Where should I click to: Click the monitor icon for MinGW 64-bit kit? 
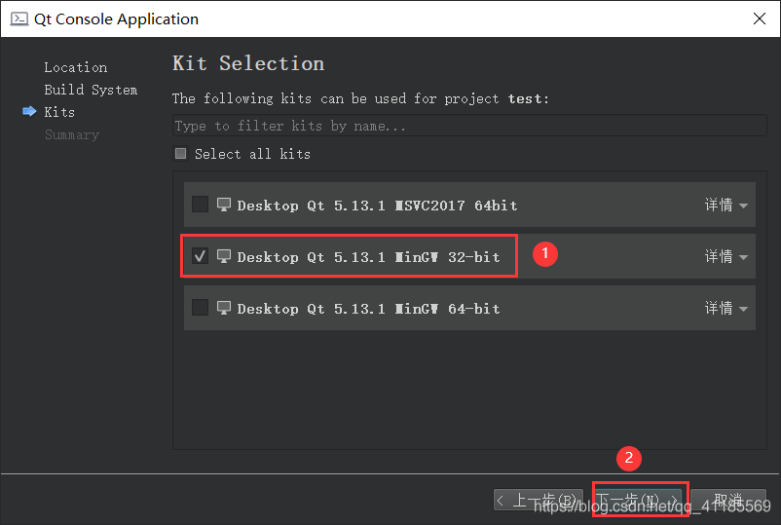coord(224,309)
